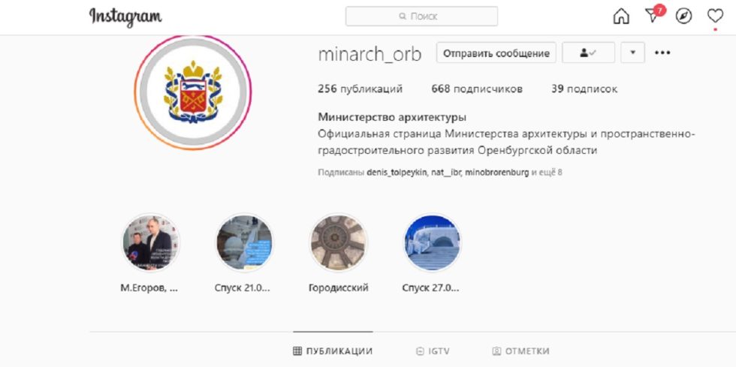
Task: View the profile picture story
Action: [x=193, y=92]
